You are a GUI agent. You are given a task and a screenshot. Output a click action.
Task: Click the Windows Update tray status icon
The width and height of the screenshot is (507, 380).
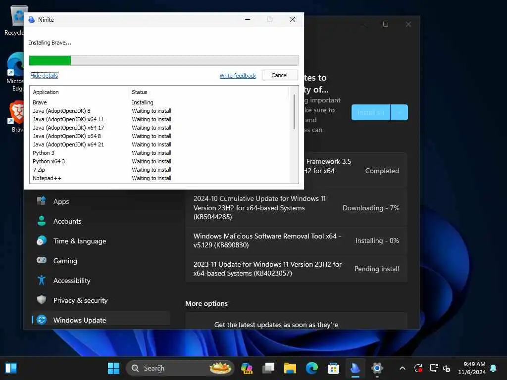coord(418,368)
